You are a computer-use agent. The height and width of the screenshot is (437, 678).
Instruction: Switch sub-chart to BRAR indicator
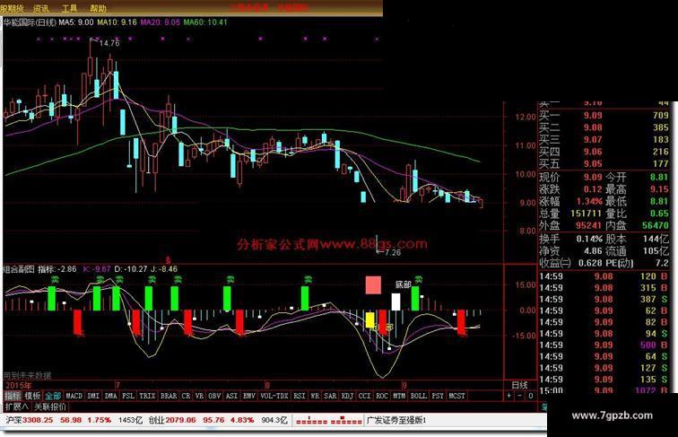pos(169,396)
